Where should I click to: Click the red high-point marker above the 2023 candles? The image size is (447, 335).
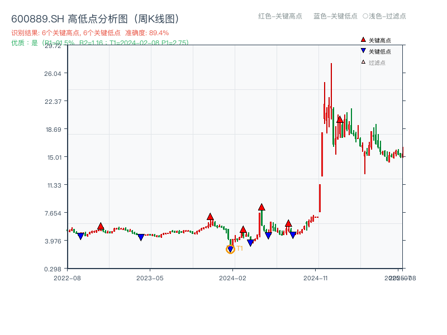(211, 217)
